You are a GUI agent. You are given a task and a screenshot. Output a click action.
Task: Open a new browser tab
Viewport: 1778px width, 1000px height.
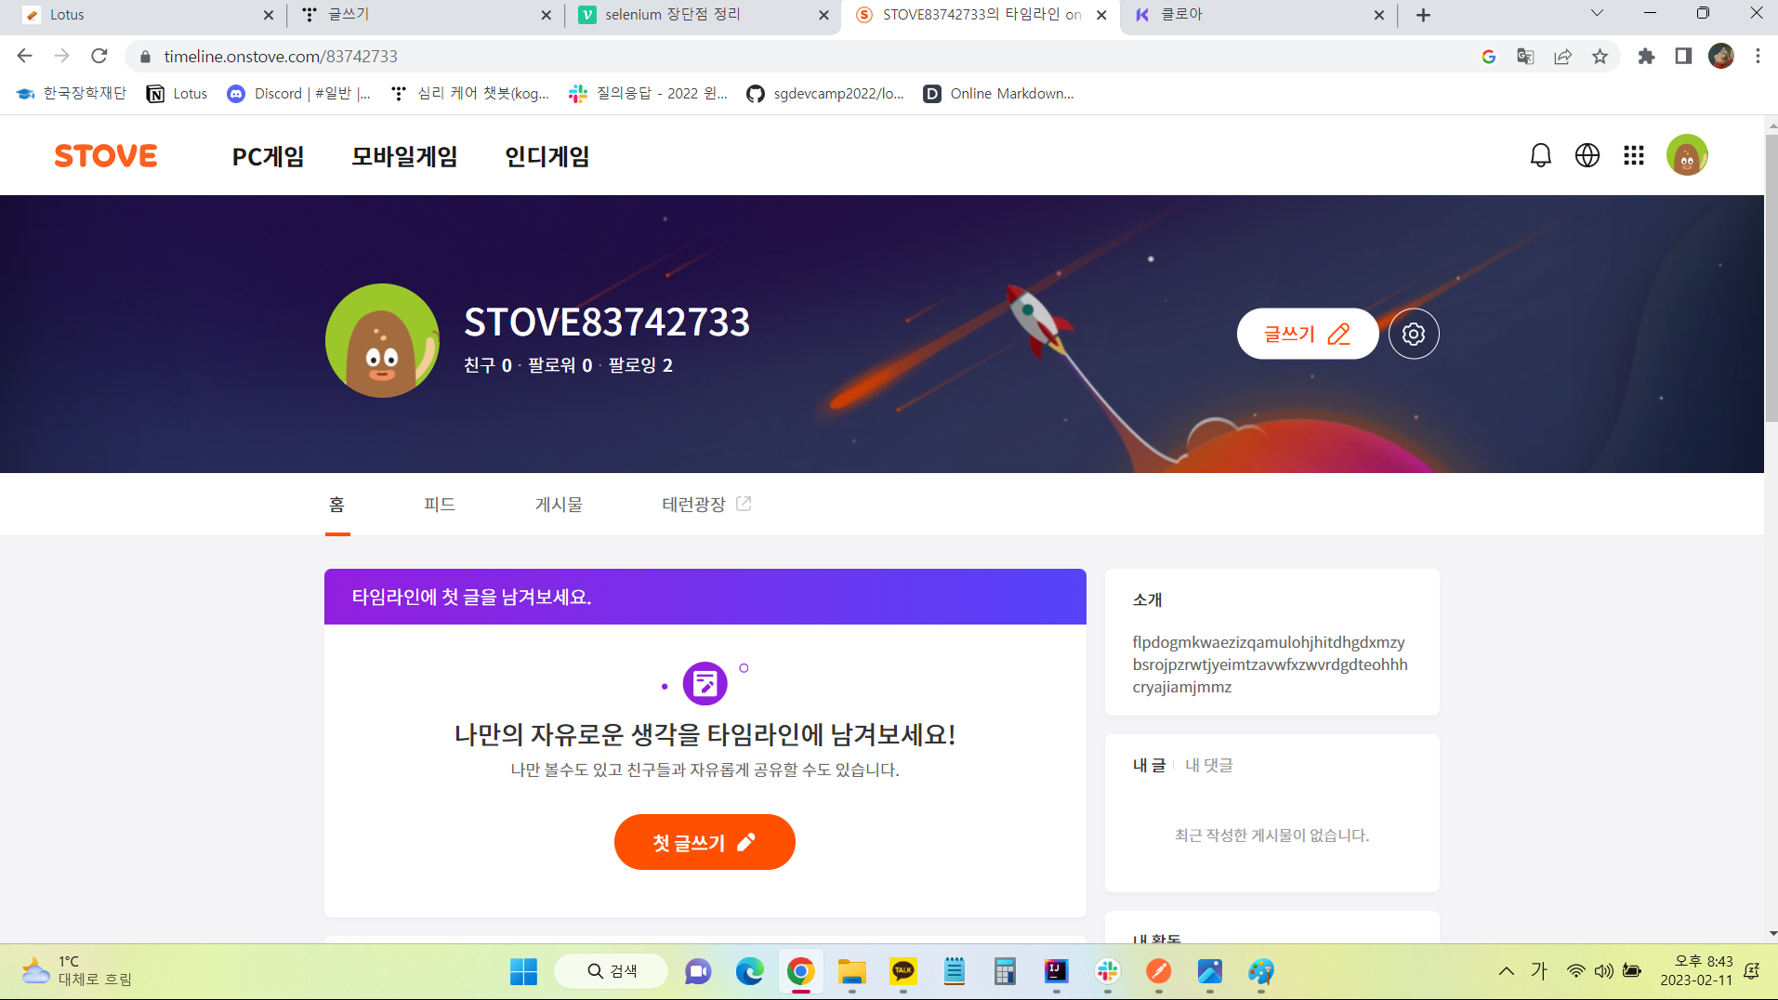(x=1423, y=15)
